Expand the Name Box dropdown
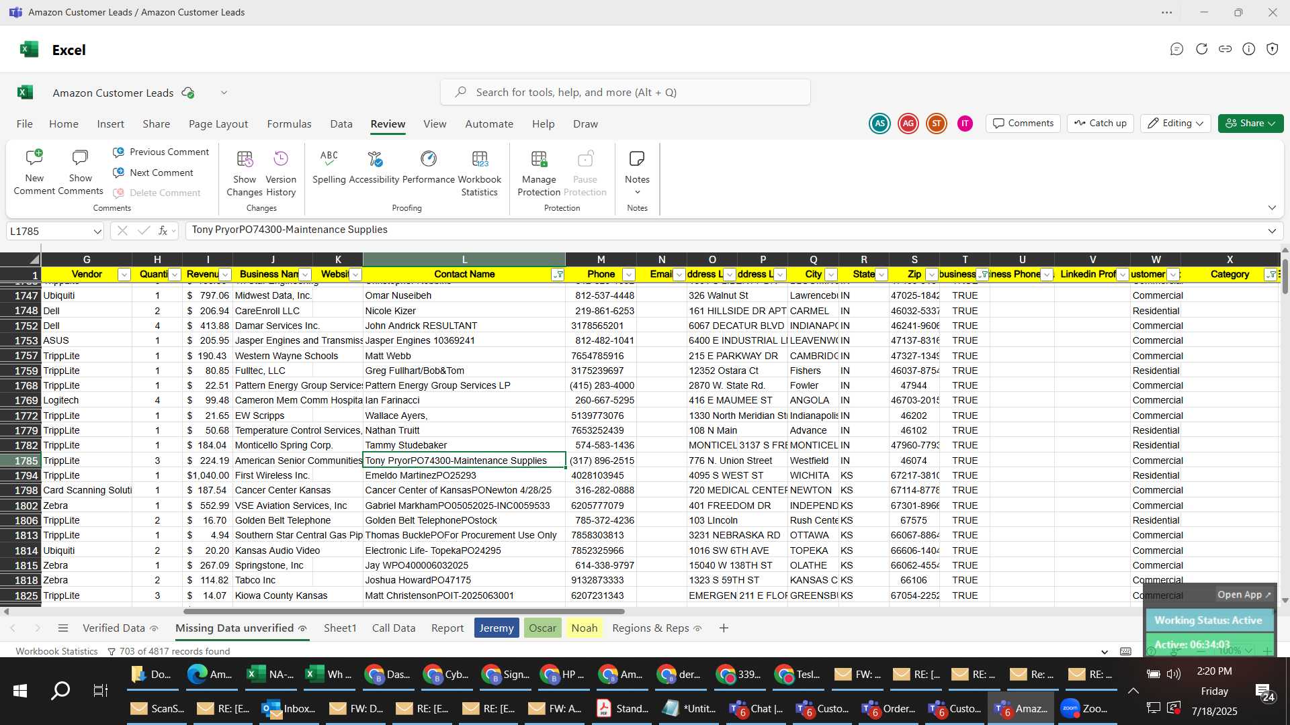Screen dimensions: 1290x725 point(97,232)
